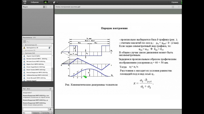Click the green pointer arrow on the slide

tap(85, 77)
